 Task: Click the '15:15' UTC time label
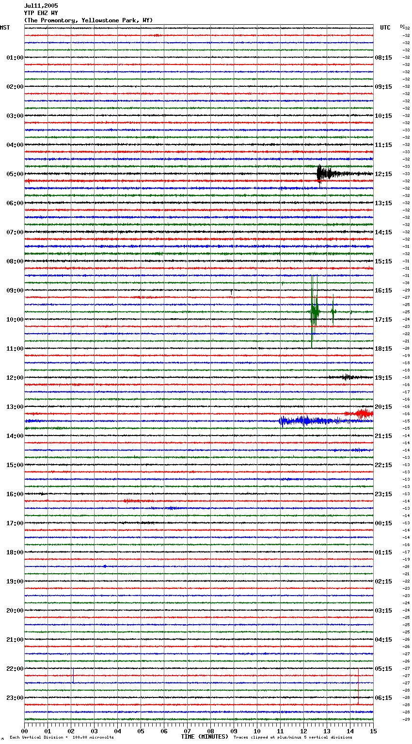(x=383, y=261)
